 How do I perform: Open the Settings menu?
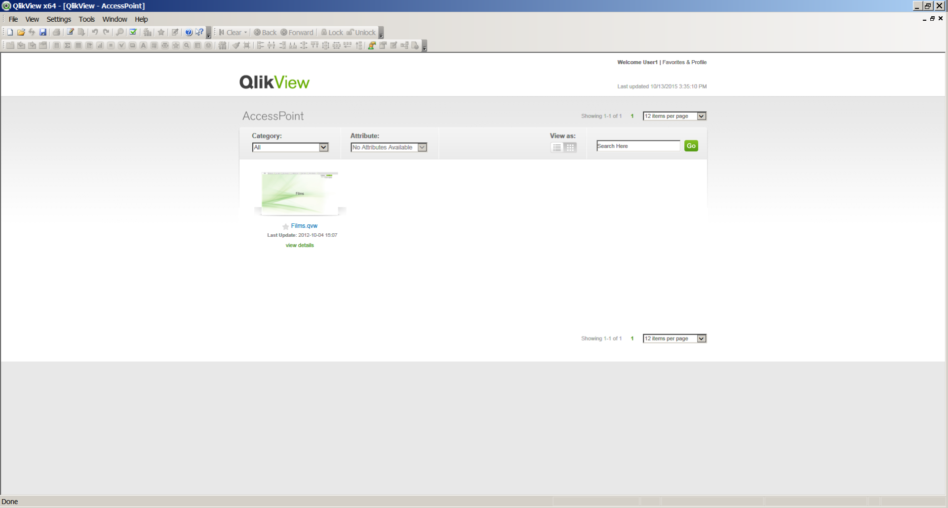(59, 19)
